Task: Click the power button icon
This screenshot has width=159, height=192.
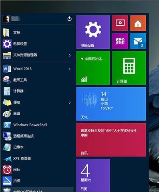Action: pos(69,19)
